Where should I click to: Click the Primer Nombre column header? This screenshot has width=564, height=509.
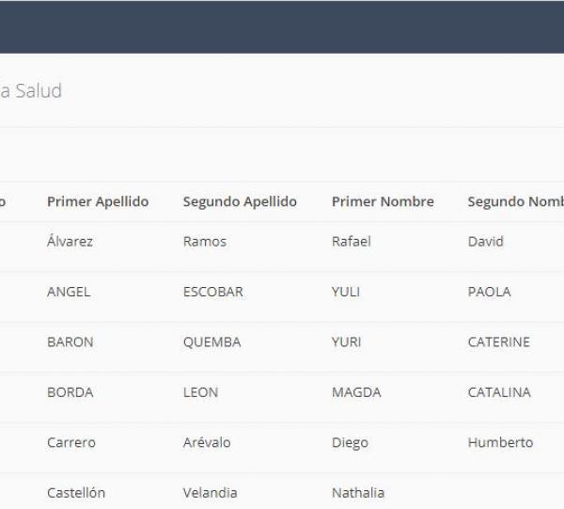pyautogui.click(x=383, y=202)
